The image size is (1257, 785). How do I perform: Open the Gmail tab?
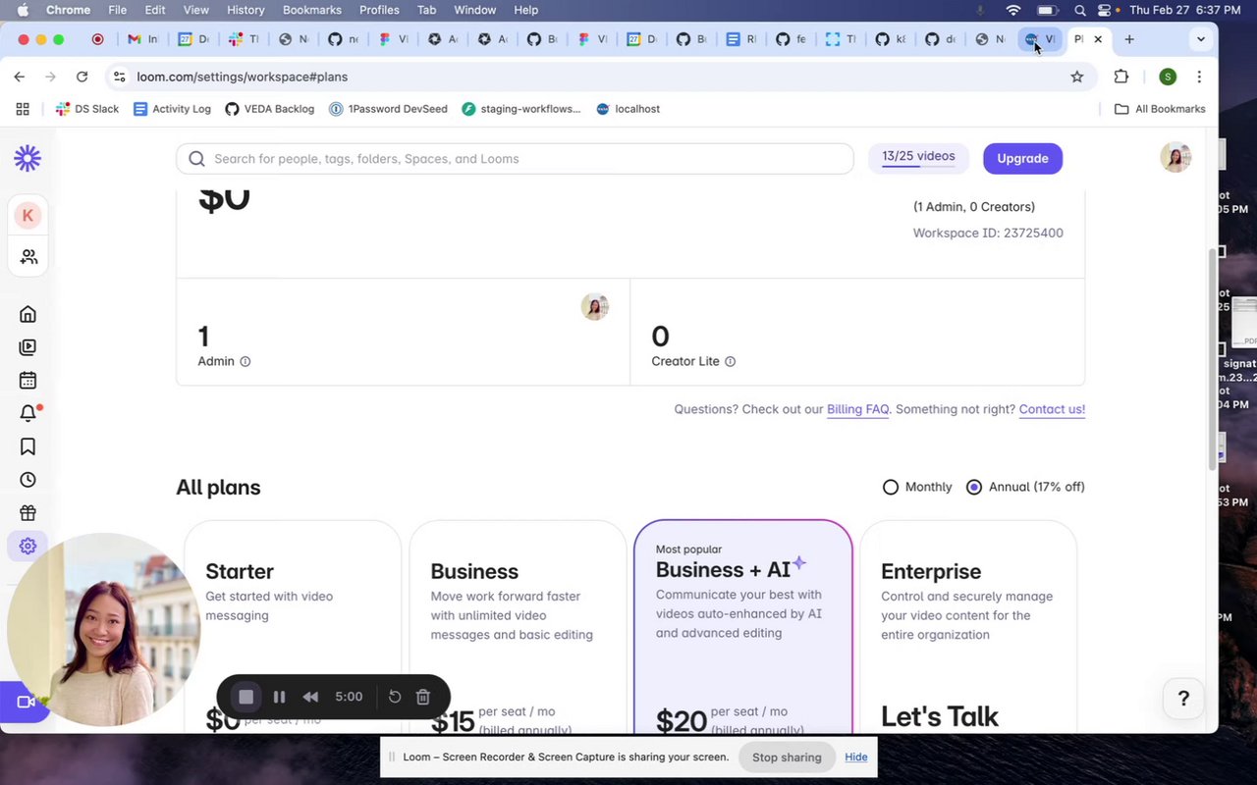(x=141, y=39)
